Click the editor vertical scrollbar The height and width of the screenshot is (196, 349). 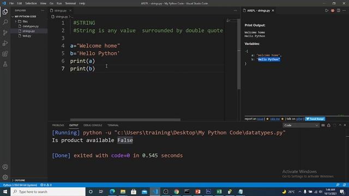(239, 53)
